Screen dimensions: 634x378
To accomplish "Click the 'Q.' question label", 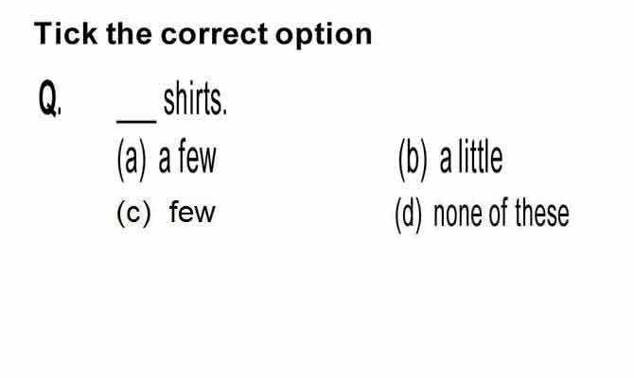I will click(50, 98).
